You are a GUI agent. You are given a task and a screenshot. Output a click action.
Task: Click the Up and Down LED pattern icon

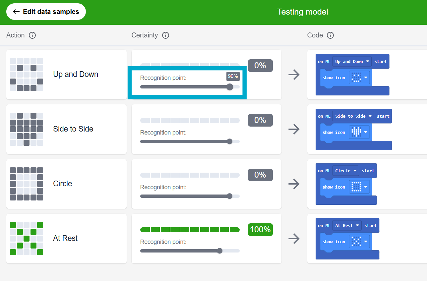27,75
